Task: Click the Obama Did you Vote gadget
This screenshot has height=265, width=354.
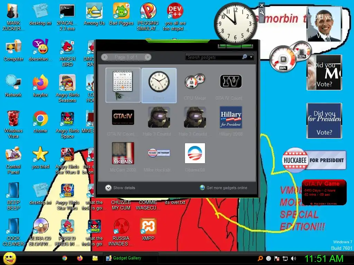Action: (324, 24)
